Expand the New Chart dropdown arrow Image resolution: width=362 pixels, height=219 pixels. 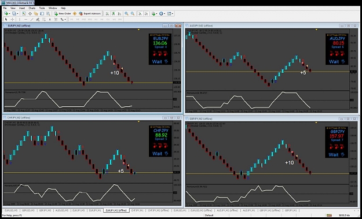point(9,14)
